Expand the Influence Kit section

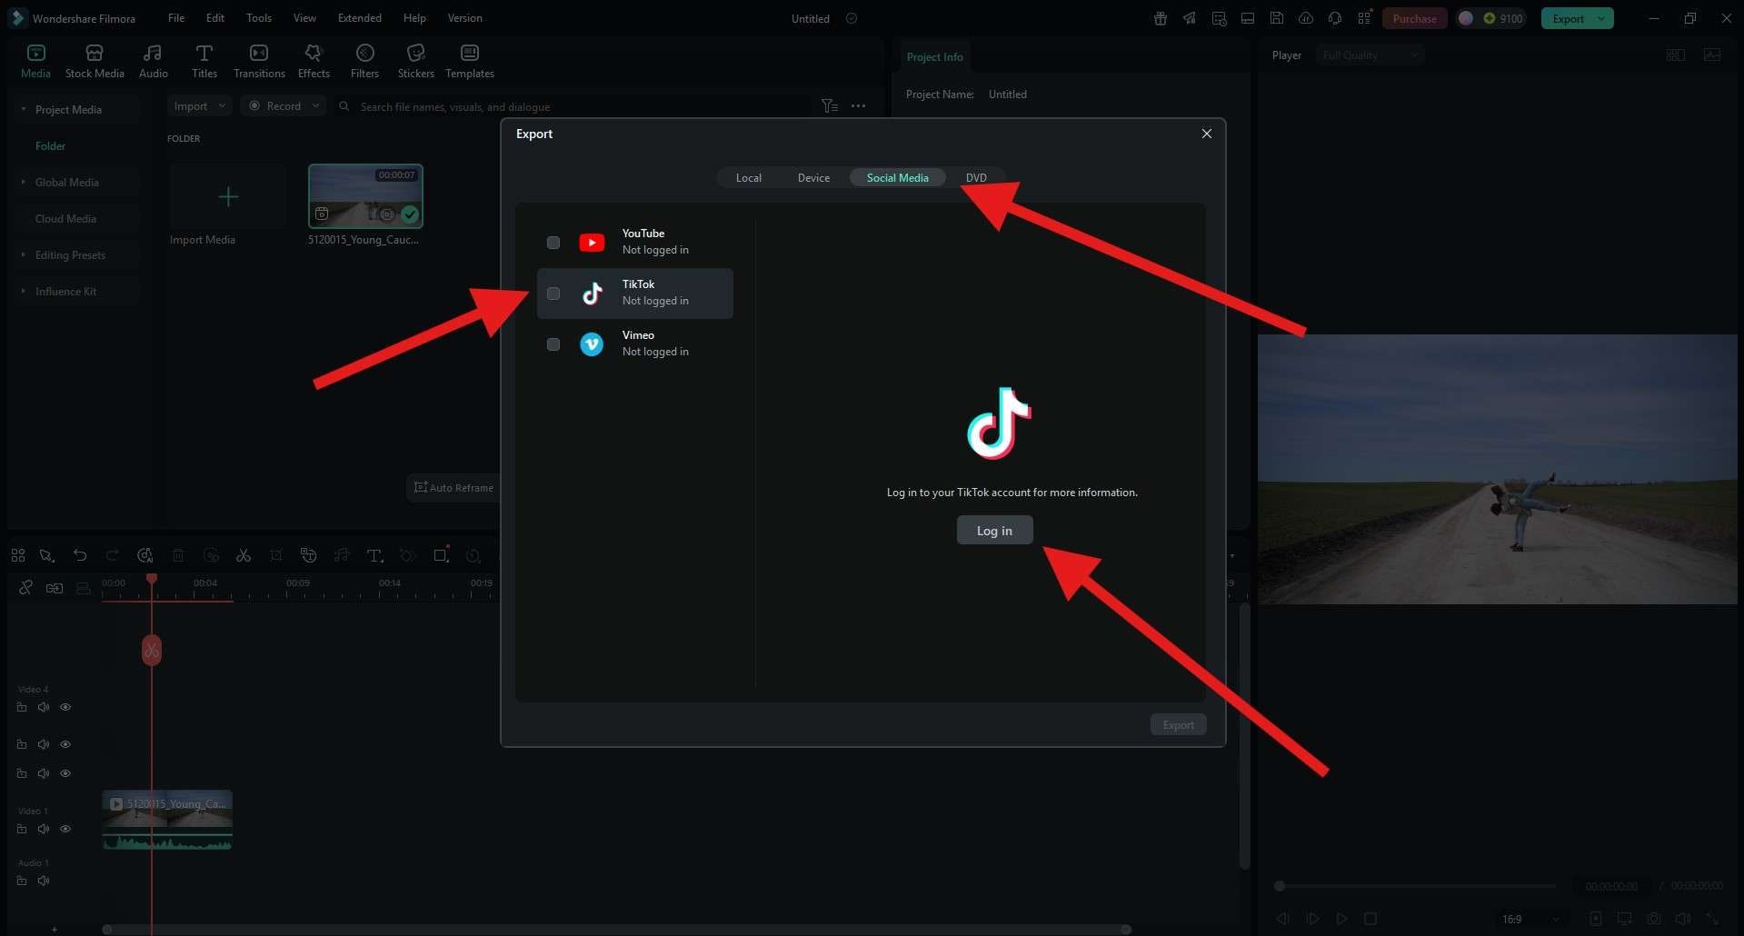point(24,291)
